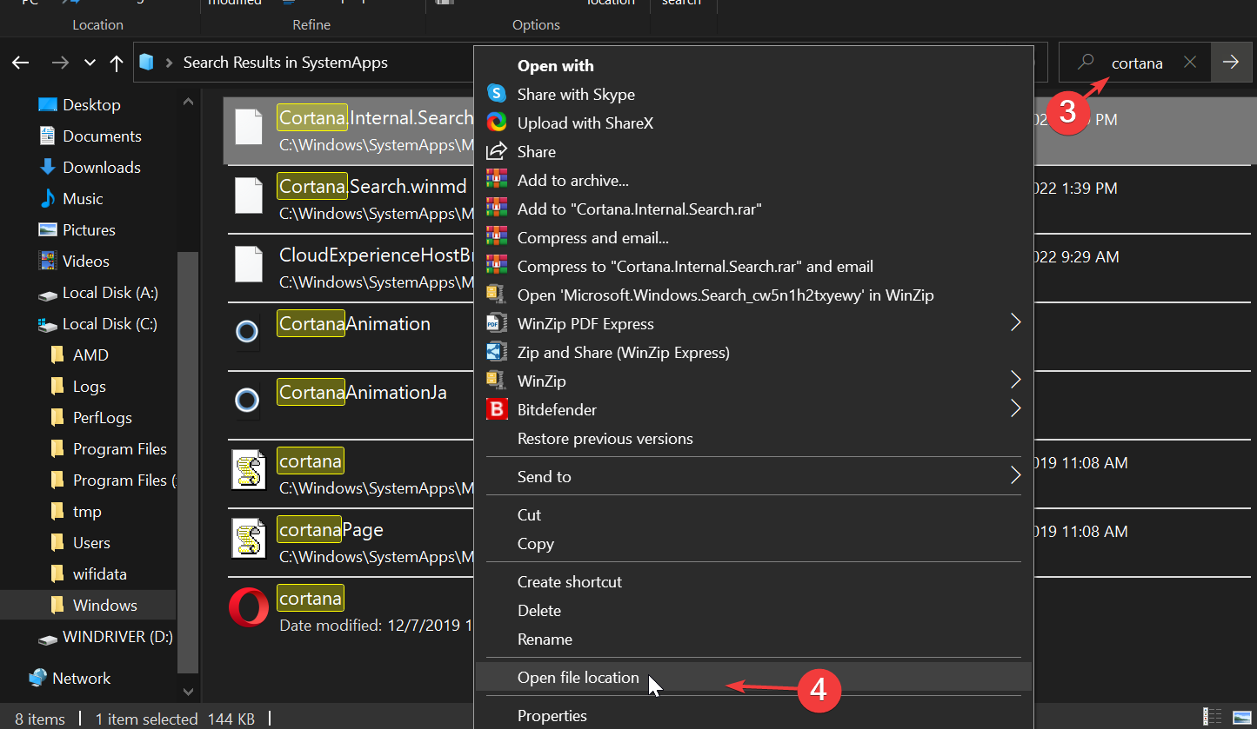Select the Windows folder in tree

104,605
